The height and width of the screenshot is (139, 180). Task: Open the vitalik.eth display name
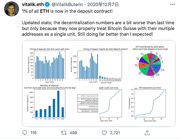33,5
